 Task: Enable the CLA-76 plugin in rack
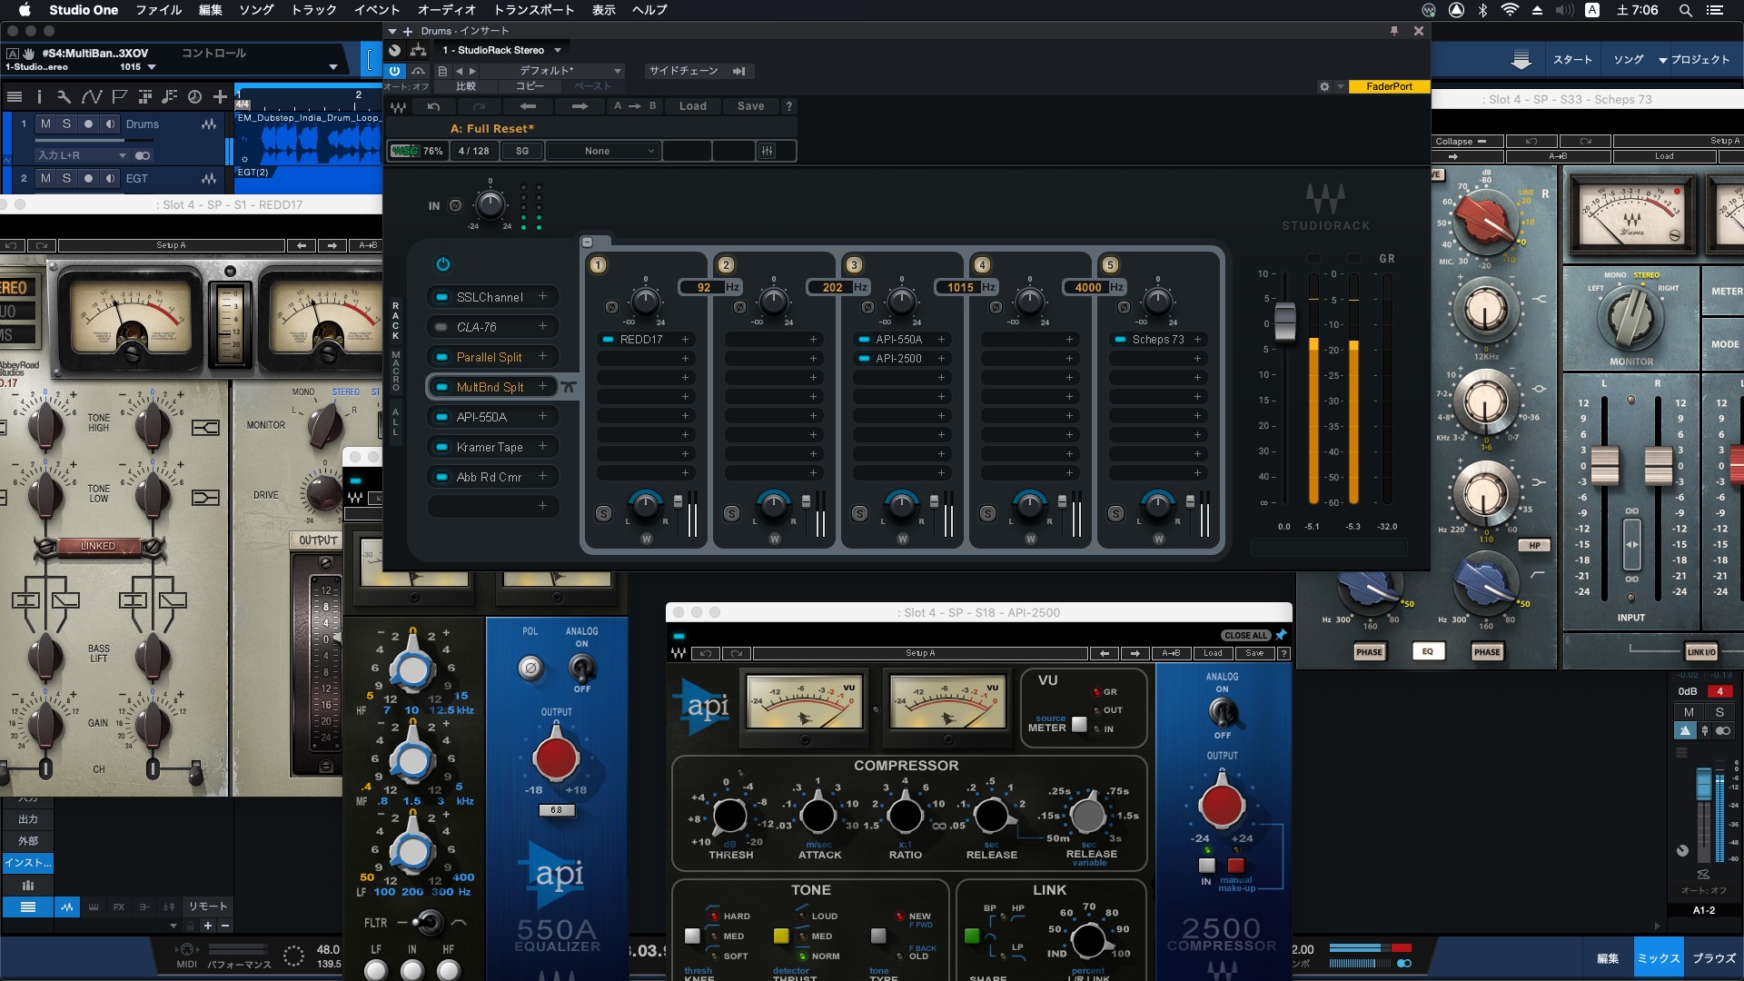(x=441, y=327)
